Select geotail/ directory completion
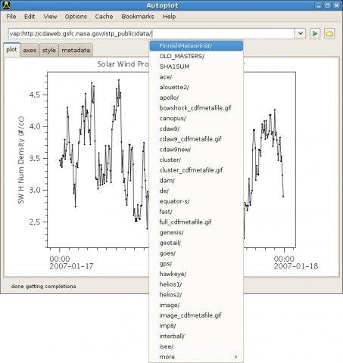Viewport: 343px width, 363px height. [196, 243]
